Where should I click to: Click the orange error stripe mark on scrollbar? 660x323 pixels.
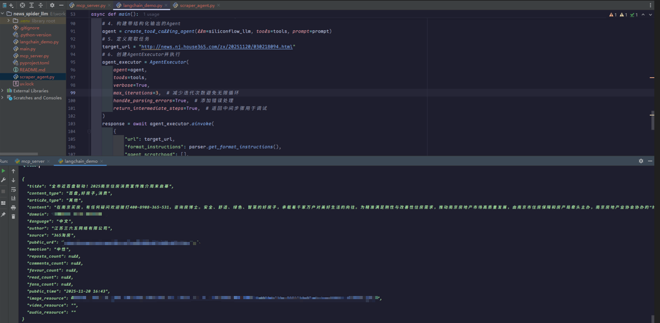coord(652,78)
